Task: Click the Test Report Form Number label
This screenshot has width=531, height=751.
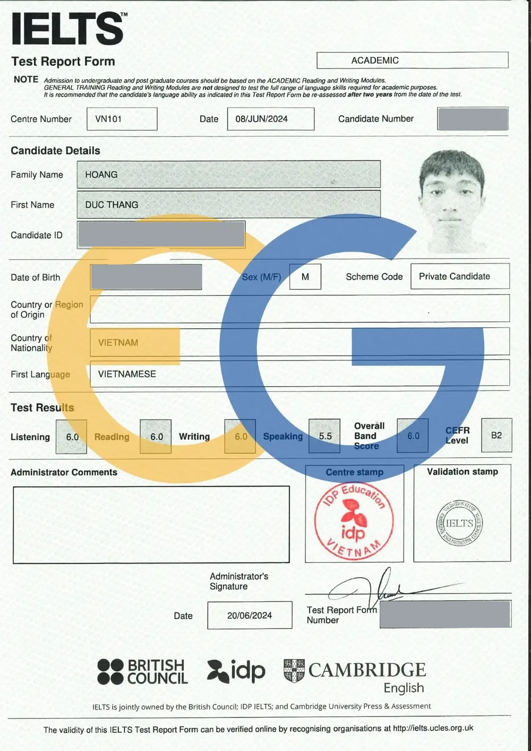Action: click(341, 615)
